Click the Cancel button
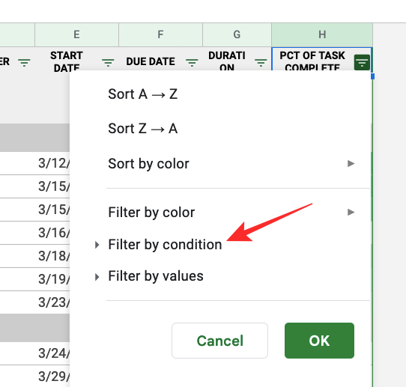Image resolution: width=406 pixels, height=387 pixels. [219, 341]
